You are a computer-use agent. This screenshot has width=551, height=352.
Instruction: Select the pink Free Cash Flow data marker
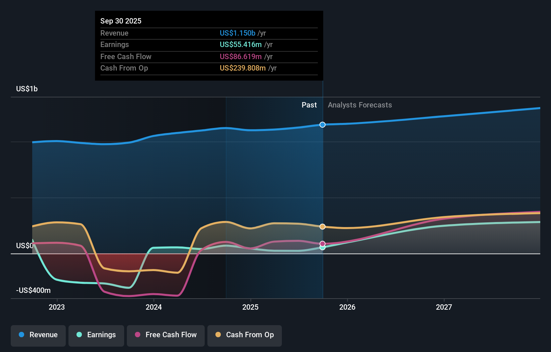(x=322, y=243)
